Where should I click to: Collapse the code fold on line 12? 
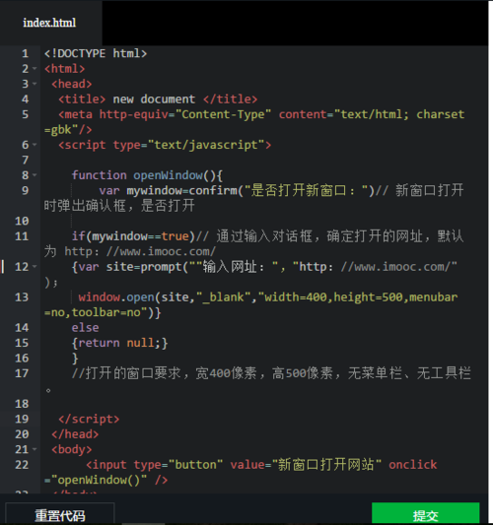pyautogui.click(x=35, y=267)
